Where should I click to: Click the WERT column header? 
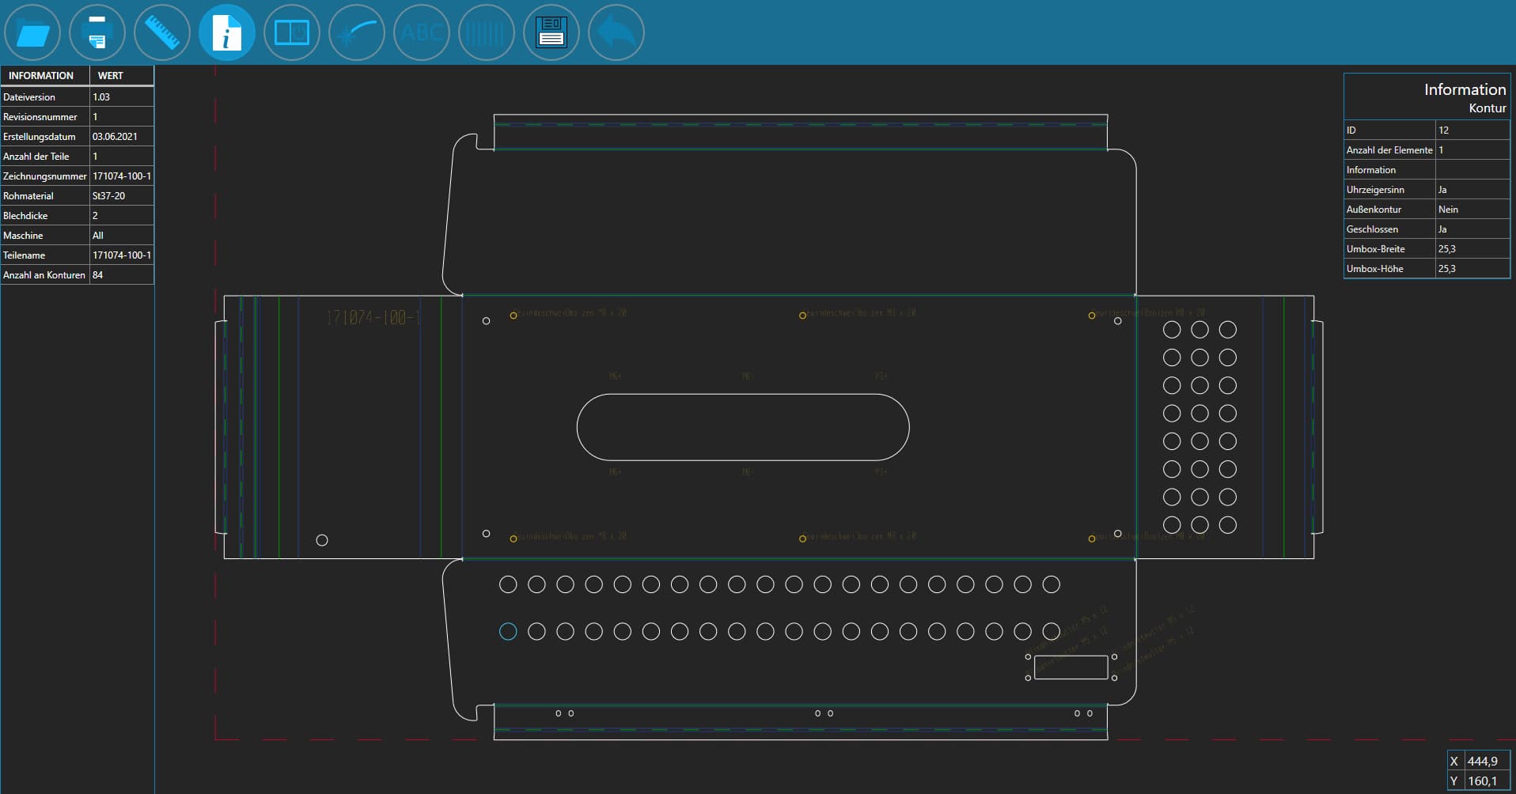pos(111,76)
